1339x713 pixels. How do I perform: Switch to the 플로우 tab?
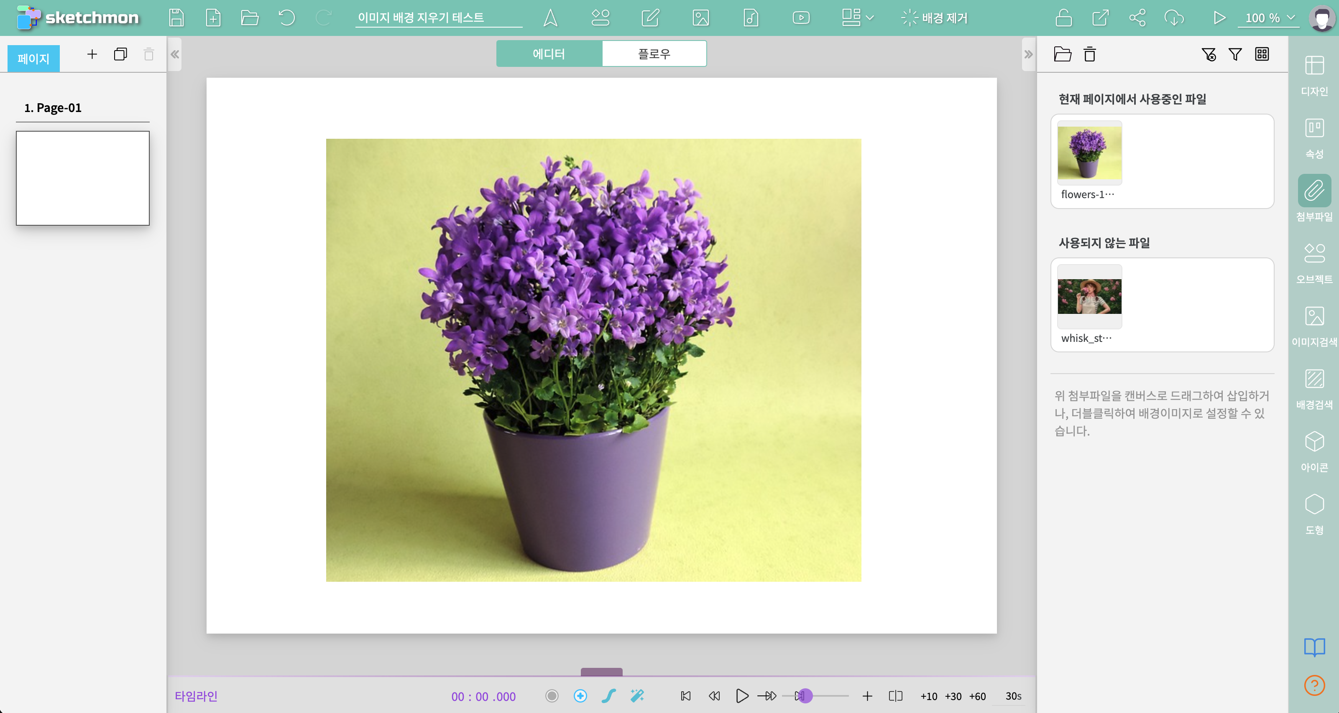tap(654, 53)
